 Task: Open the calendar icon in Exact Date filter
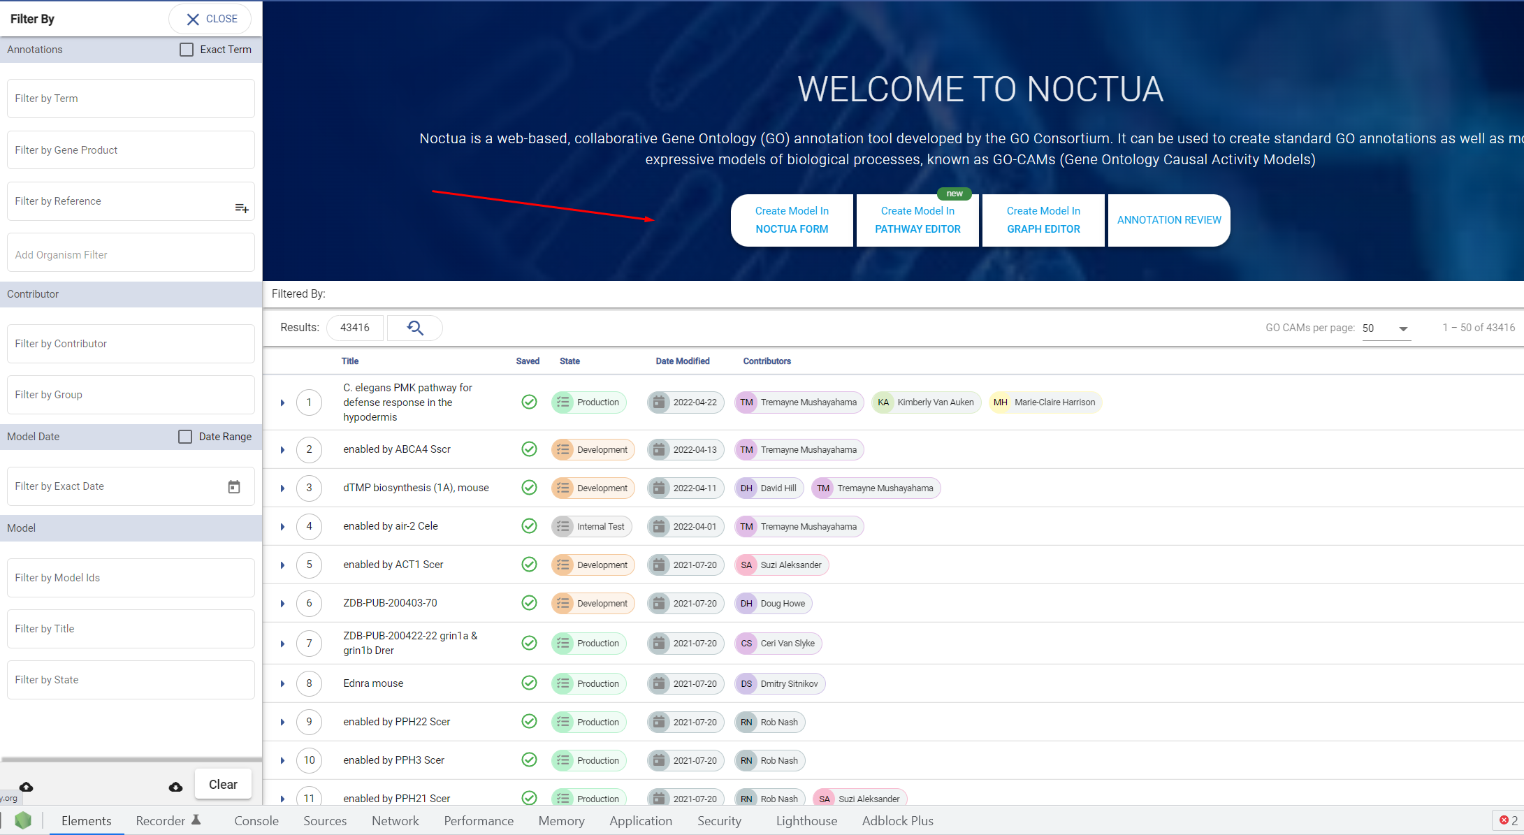[x=234, y=487]
